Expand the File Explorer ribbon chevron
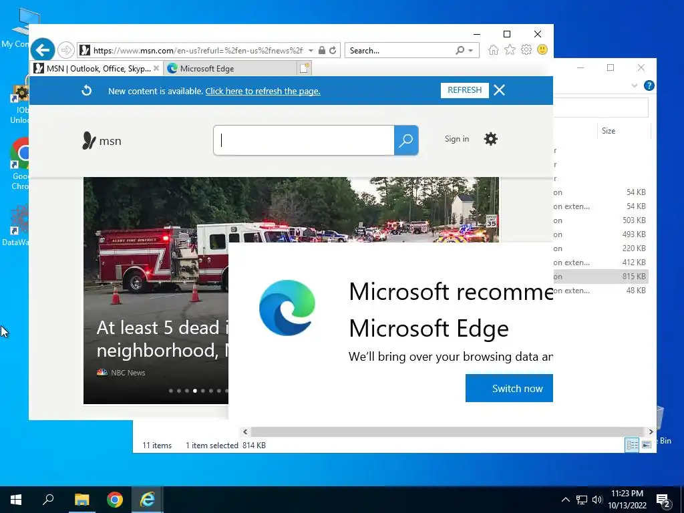Image resolution: width=684 pixels, height=513 pixels. [x=635, y=85]
